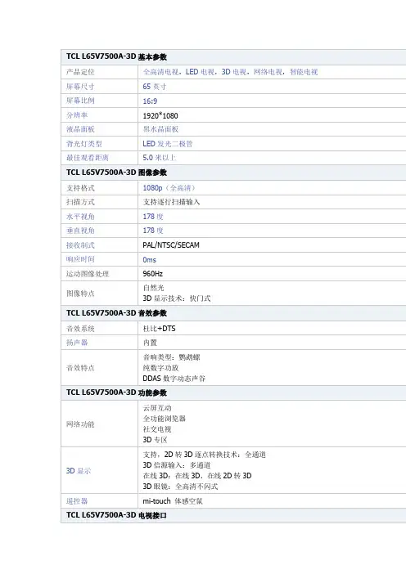Select the 自然光 feature text
The width and height of the screenshot is (406, 574).
[x=154, y=288]
